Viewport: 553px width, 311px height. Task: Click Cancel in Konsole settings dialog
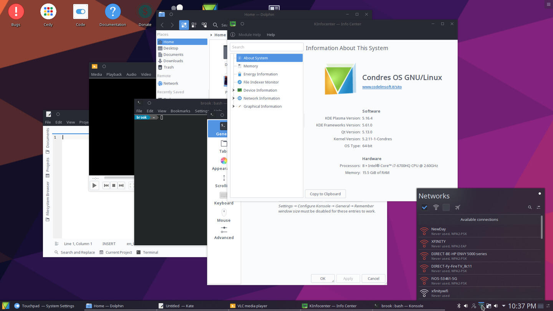[x=373, y=279]
